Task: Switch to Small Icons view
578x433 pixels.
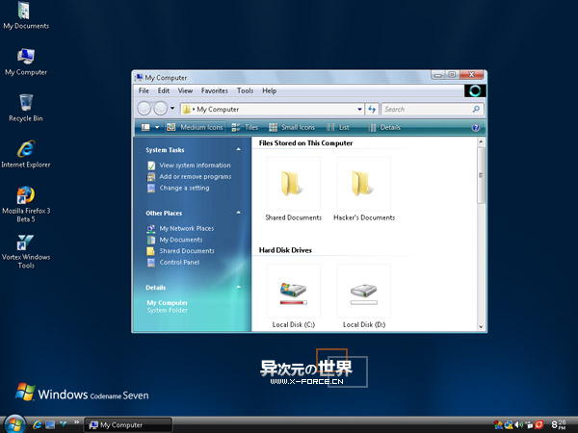Action: coord(292,127)
